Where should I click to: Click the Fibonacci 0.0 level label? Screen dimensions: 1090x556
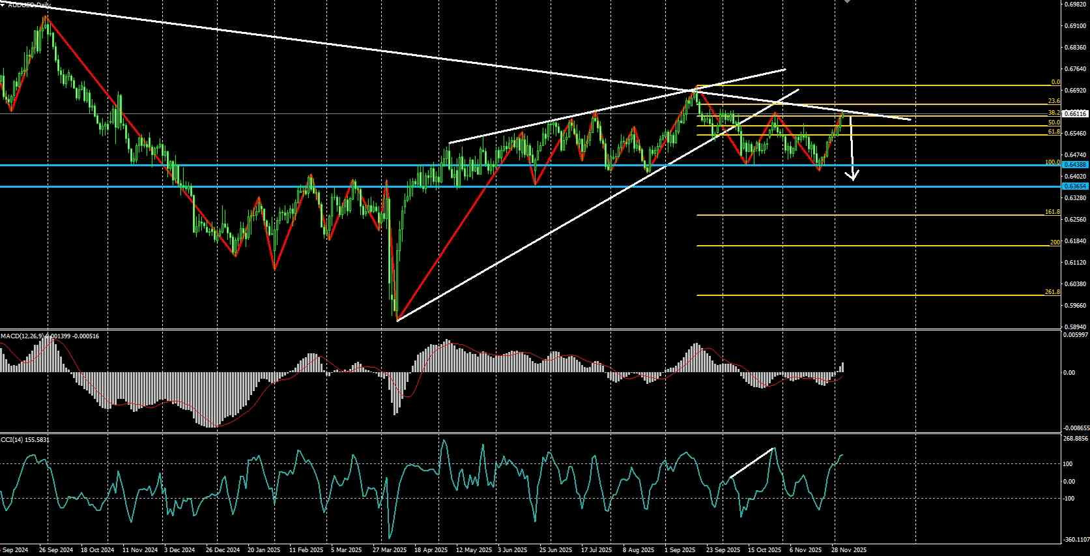pos(1055,83)
